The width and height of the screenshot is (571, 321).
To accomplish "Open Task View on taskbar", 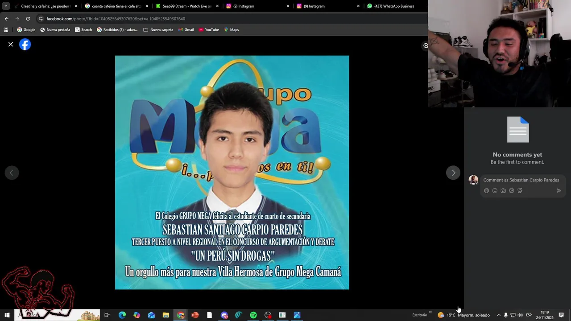I will pyautogui.click(x=107, y=315).
